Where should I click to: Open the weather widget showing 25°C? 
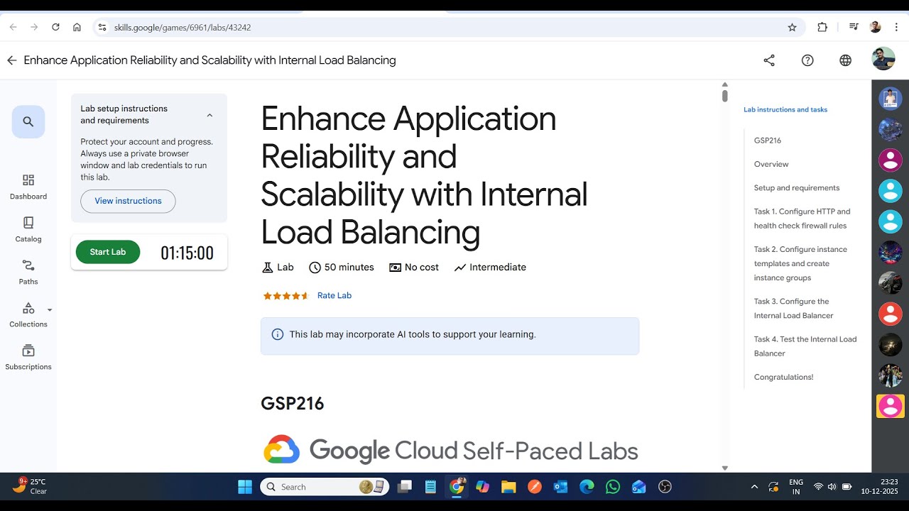pyautogui.click(x=30, y=486)
